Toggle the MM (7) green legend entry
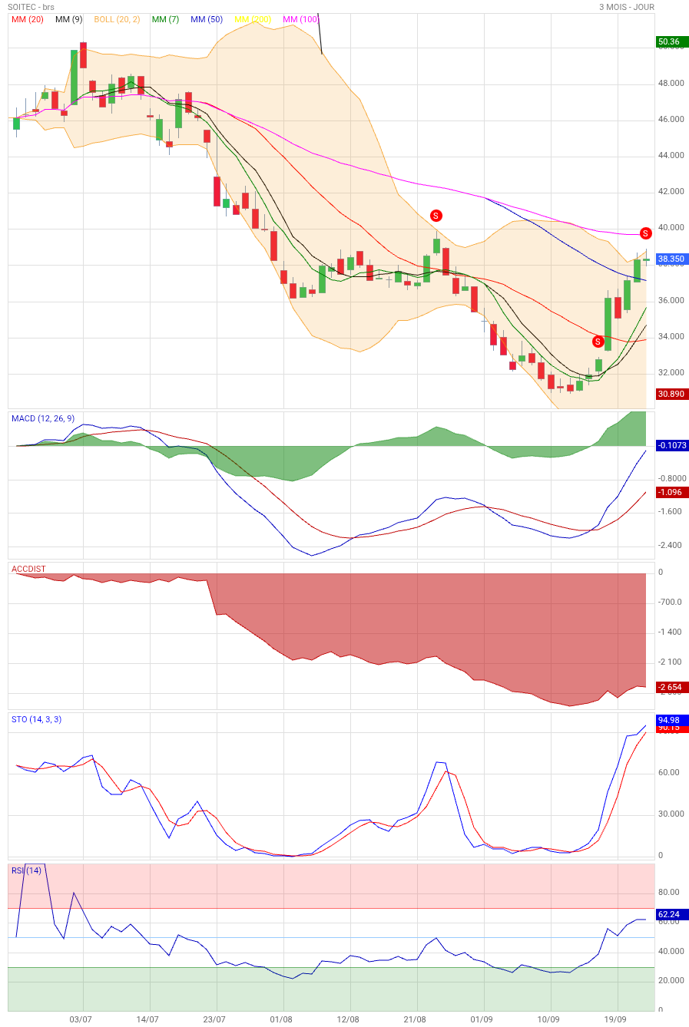 click(x=167, y=19)
